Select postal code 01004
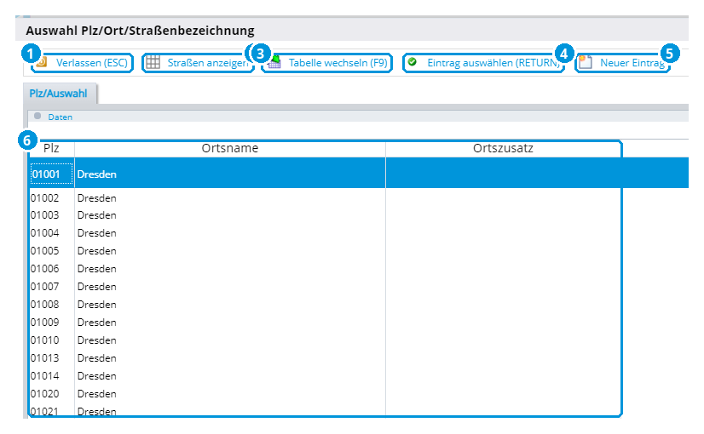 (45, 233)
